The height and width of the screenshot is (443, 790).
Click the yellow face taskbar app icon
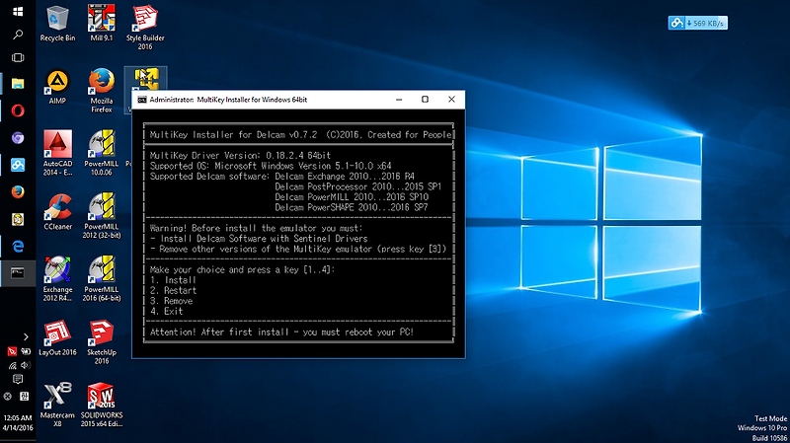[18, 219]
